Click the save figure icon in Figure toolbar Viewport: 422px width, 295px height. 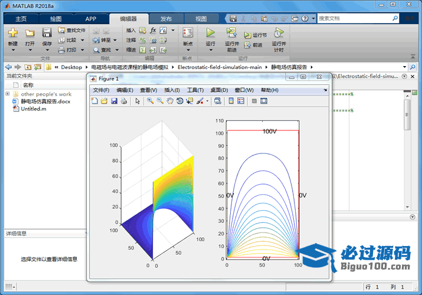(x=114, y=101)
